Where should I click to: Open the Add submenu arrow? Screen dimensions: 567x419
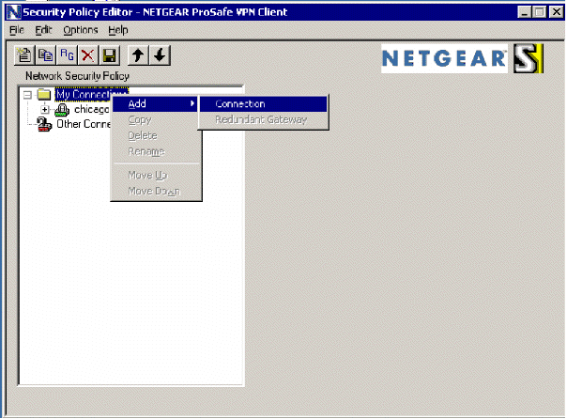[192, 103]
